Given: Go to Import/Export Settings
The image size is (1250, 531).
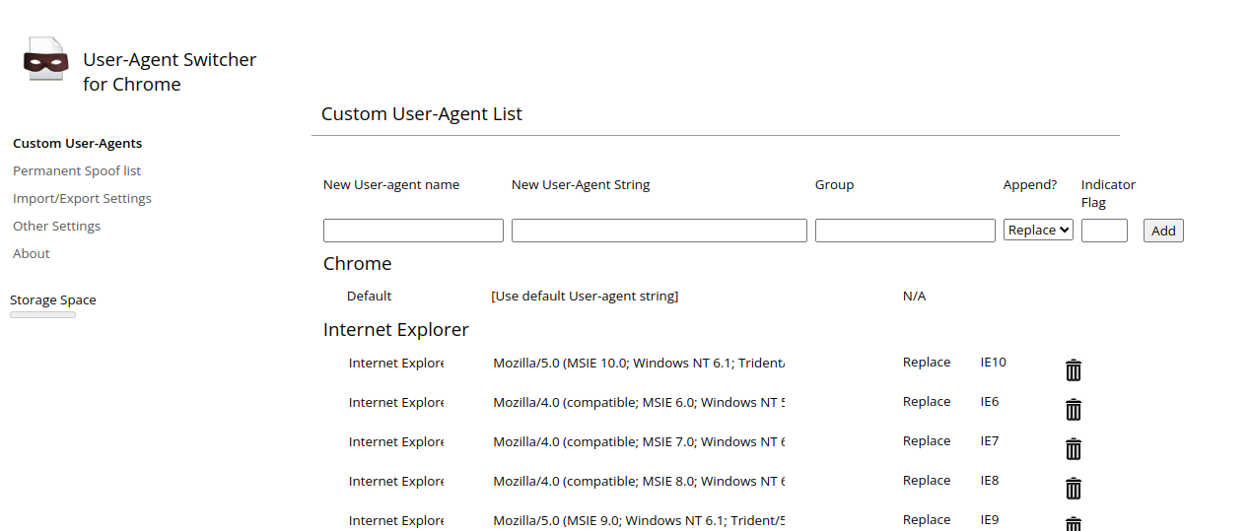Looking at the screenshot, I should pos(82,199).
